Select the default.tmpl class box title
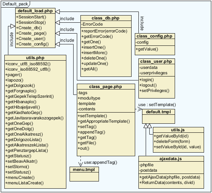 [x=158, y=112]
